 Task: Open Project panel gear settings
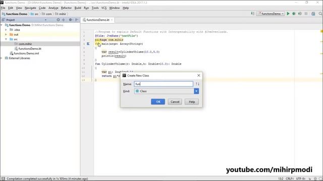pyautogui.click(x=71, y=20)
